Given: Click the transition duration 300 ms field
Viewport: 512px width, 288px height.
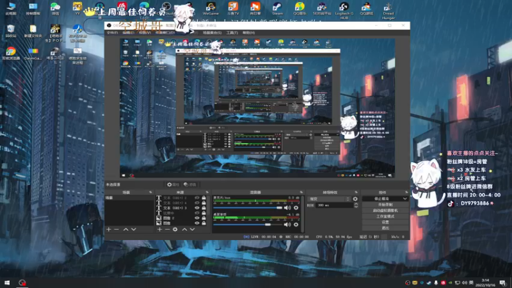Looking at the screenshot, I should (335, 205).
